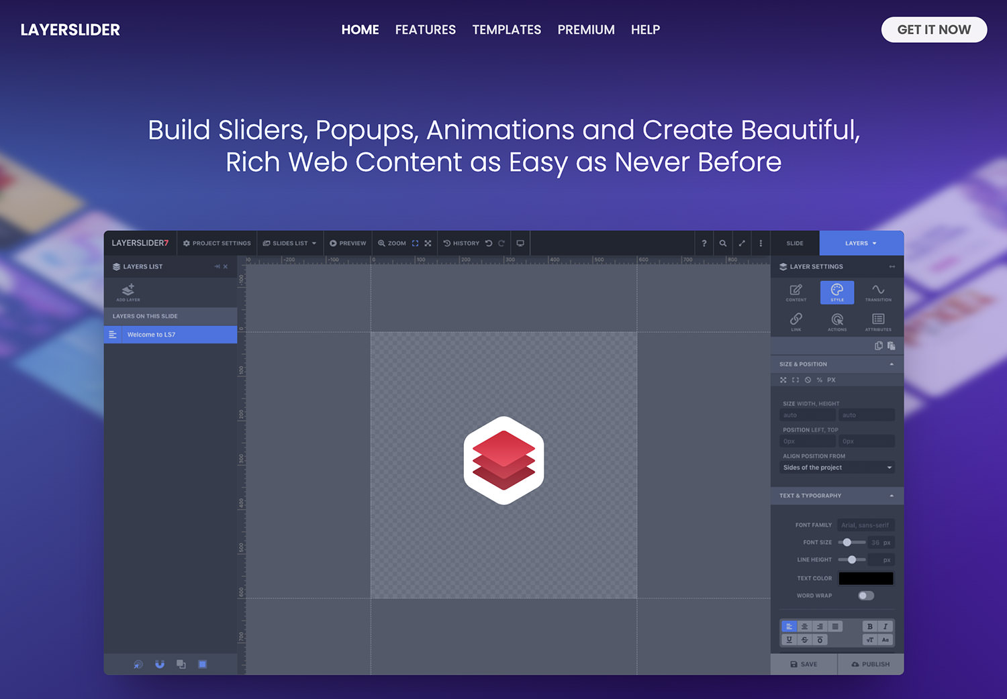Toggle right text alignment

click(x=820, y=627)
